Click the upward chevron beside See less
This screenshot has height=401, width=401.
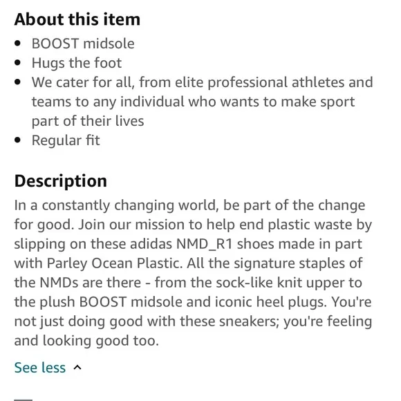[x=77, y=368]
